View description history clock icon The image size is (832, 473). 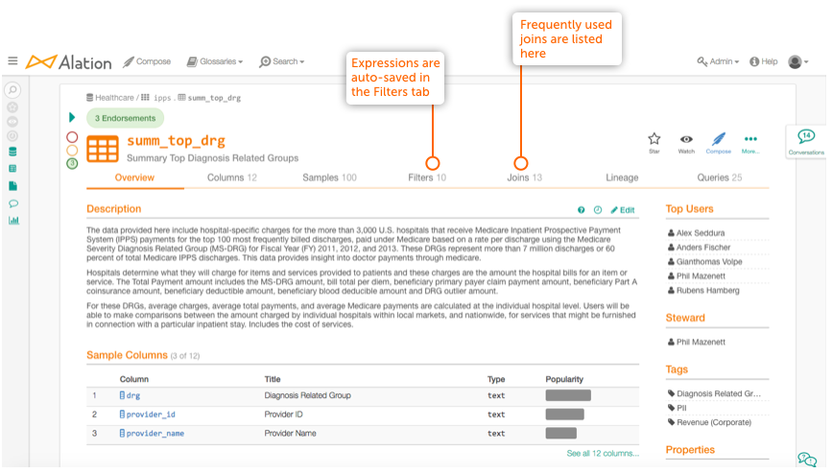(x=598, y=210)
